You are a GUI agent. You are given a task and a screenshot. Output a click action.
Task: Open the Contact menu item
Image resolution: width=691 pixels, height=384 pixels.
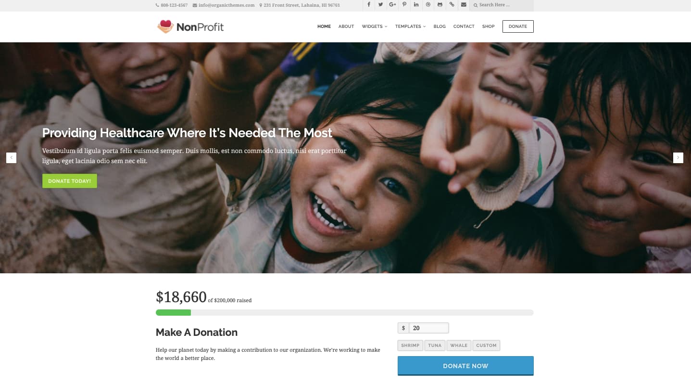click(x=464, y=26)
